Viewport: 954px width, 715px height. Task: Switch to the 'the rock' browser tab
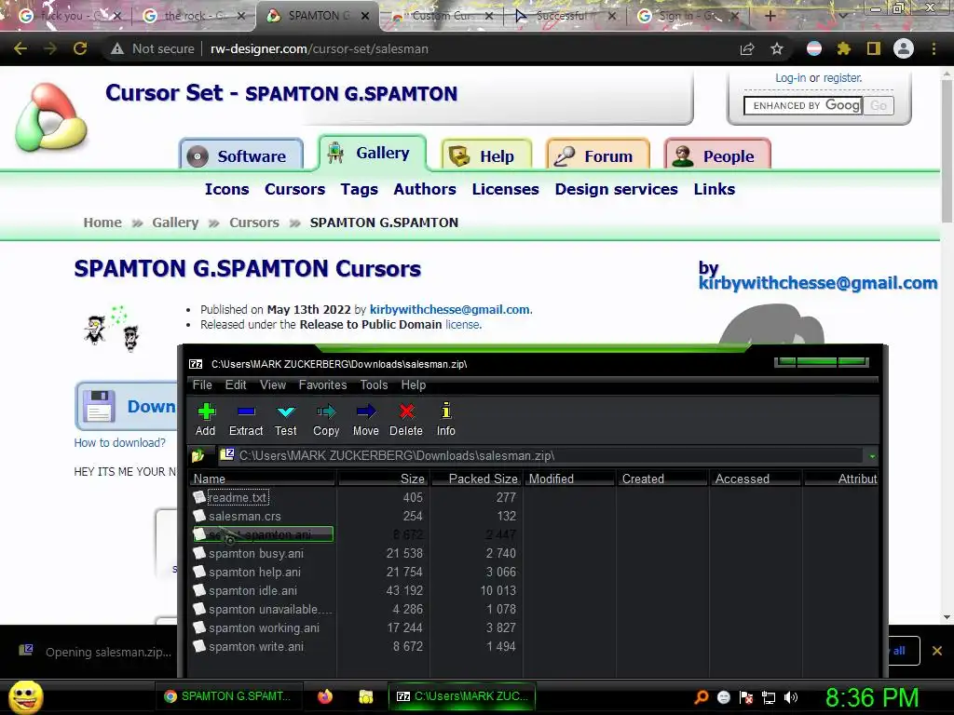tap(192, 16)
